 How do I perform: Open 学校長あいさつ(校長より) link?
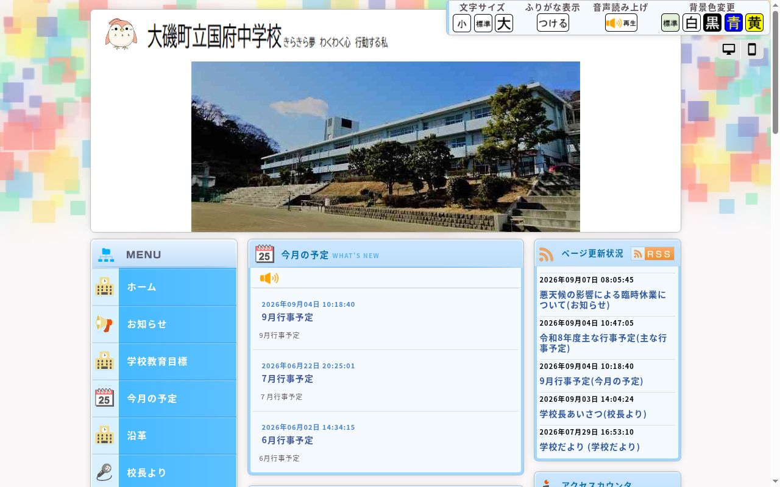tap(593, 414)
